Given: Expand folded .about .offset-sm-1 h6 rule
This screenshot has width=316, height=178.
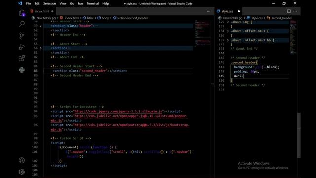Looking at the screenshot, I should 228,40.
